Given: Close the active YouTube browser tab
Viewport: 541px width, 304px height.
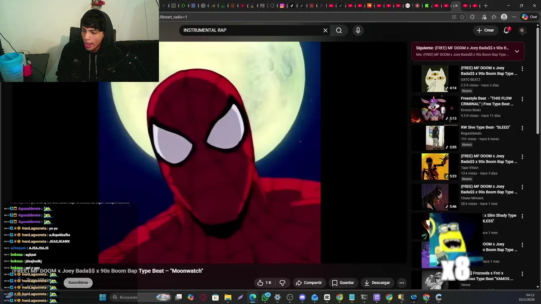Looking at the screenshot, I should (456, 5).
